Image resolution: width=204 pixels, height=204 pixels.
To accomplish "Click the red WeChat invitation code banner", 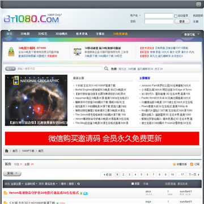I will tap(102, 138).
